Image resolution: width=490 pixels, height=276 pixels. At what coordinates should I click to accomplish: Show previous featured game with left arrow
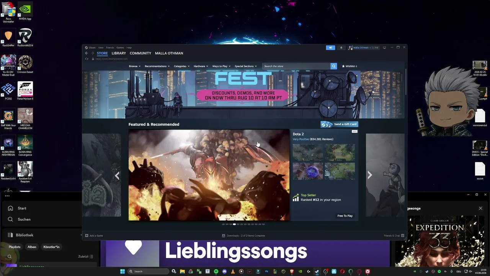(x=117, y=175)
